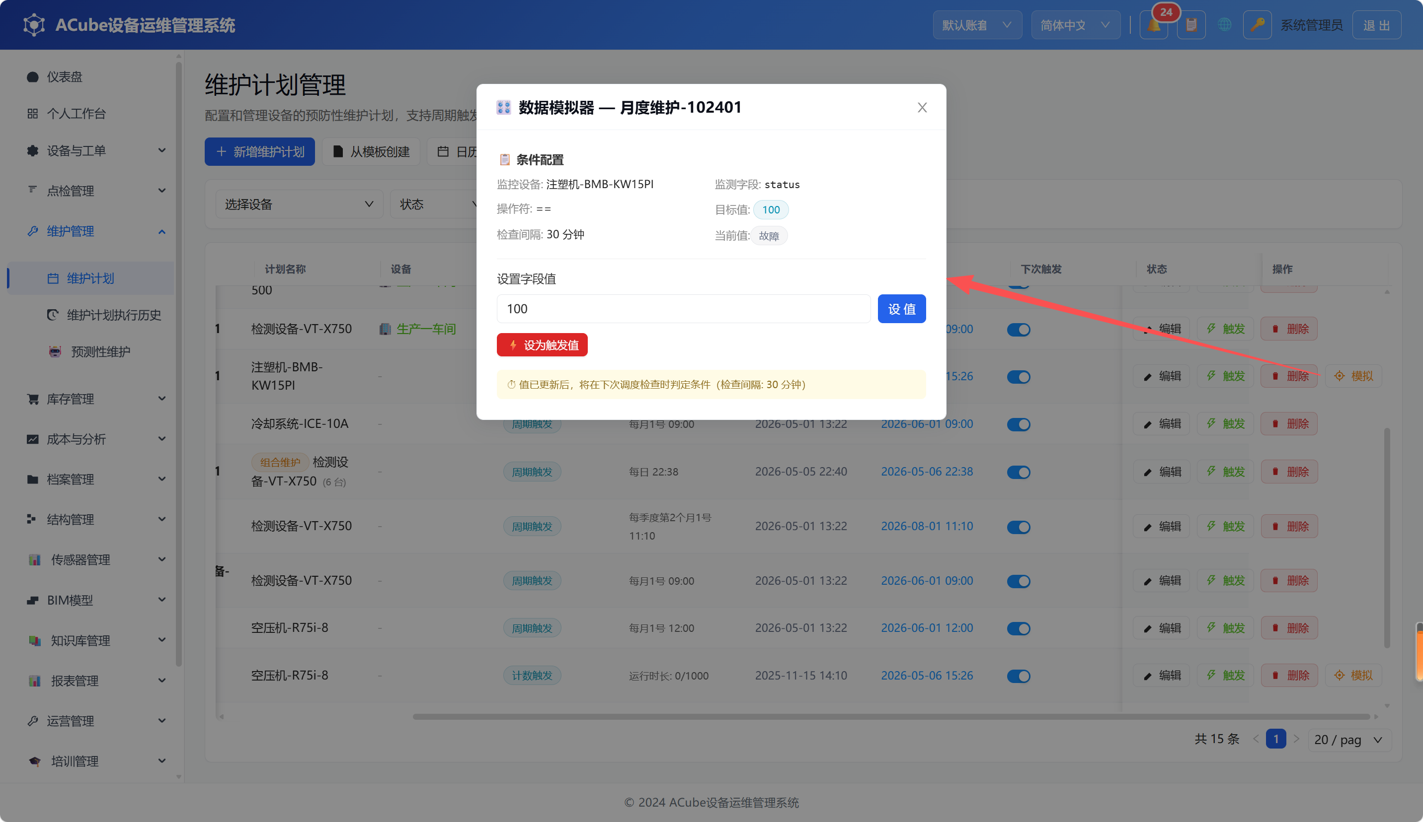Click 触发 for the 每日 22:38 plan
Viewport: 1423px width, 822px height.
click(1225, 472)
